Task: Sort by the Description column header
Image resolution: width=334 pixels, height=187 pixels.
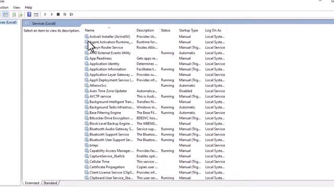Action: [x=145, y=30]
